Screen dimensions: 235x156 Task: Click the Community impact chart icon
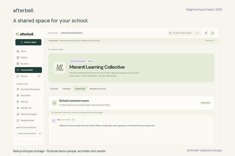18,114
